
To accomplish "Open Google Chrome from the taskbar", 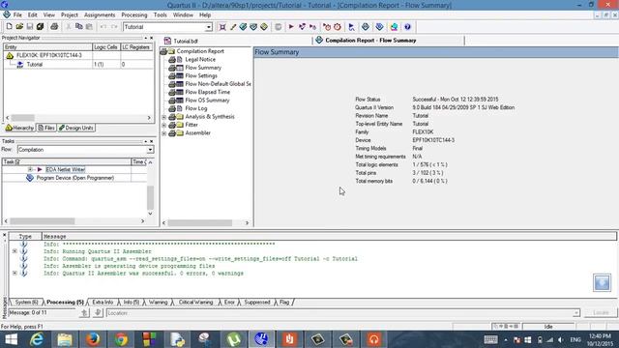I will point(121,339).
